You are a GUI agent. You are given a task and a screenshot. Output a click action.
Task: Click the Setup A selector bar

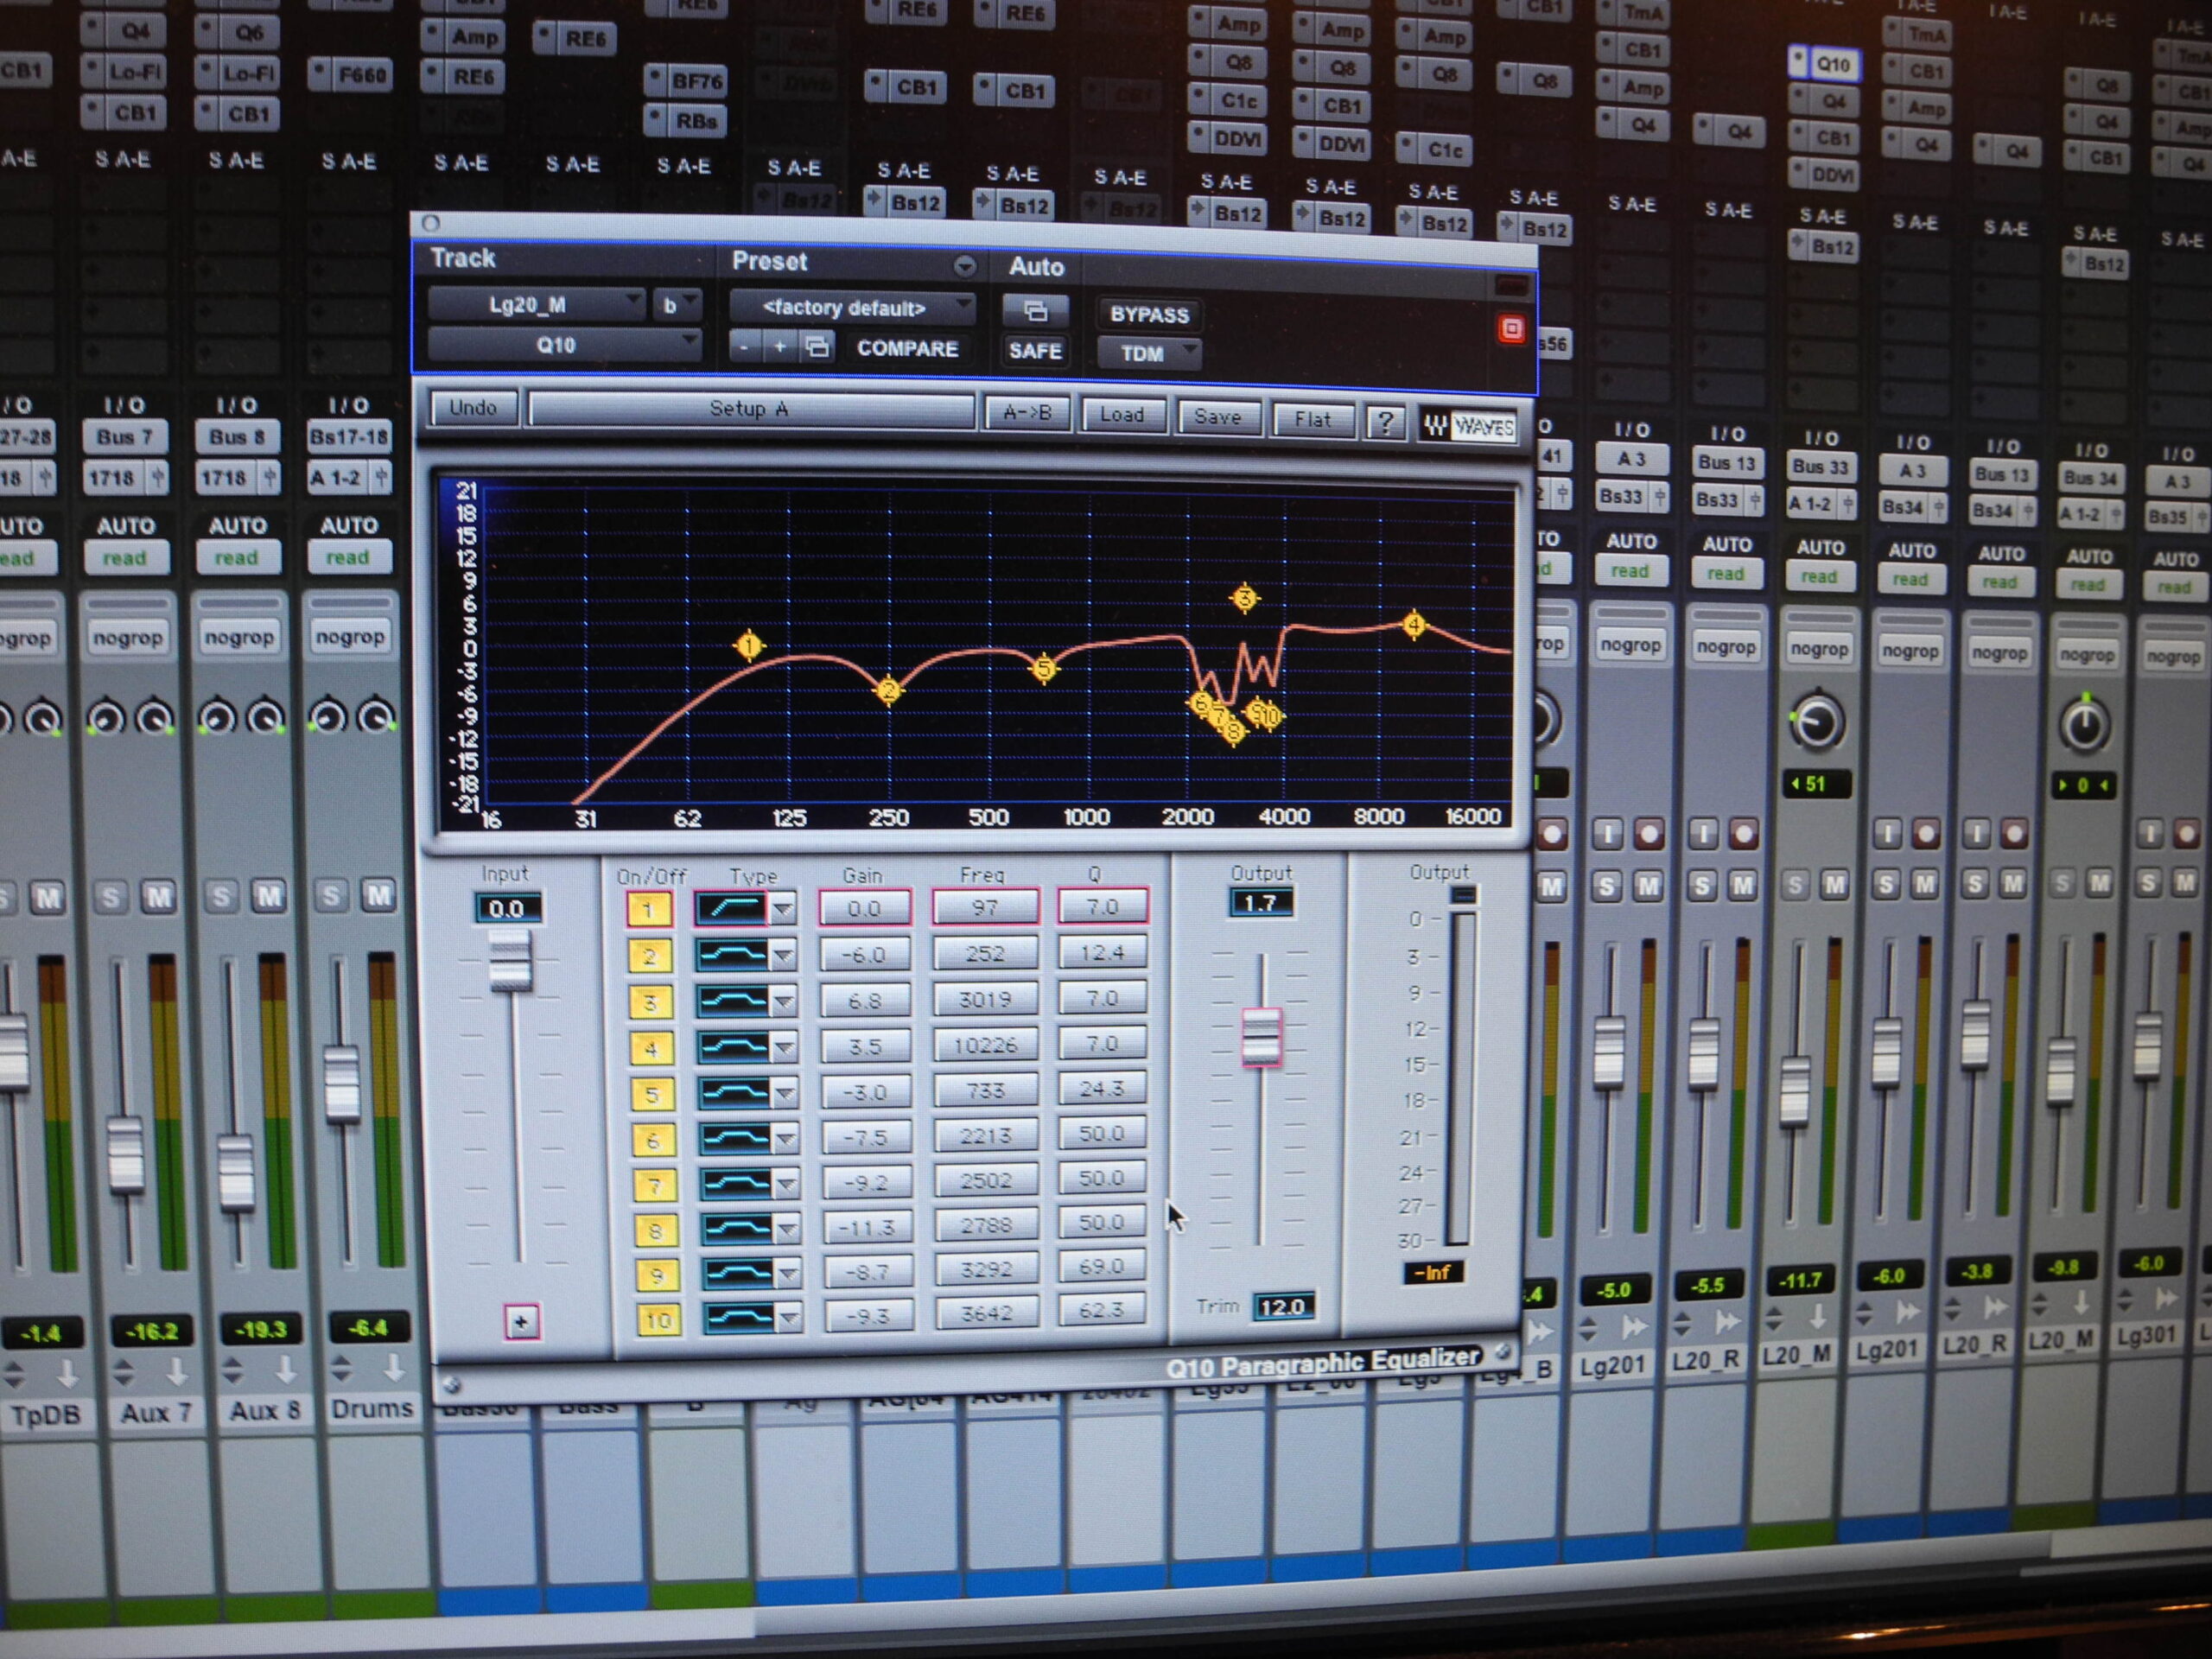point(751,409)
